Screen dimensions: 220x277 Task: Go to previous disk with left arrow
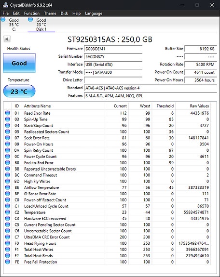click(x=7, y=39)
